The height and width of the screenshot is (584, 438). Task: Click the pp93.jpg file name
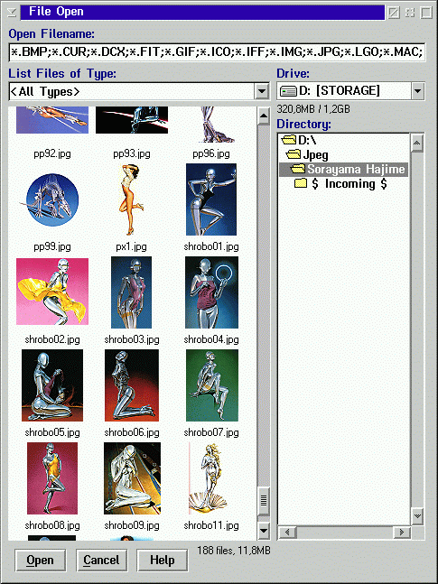[132, 153]
